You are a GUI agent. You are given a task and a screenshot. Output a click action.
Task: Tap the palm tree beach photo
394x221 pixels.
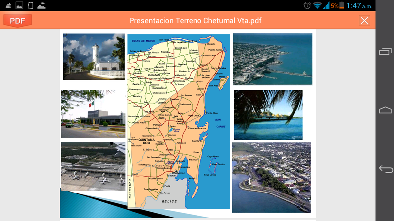[x=268, y=115]
